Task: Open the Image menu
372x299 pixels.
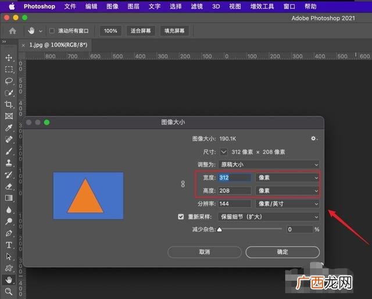Action: [x=112, y=6]
